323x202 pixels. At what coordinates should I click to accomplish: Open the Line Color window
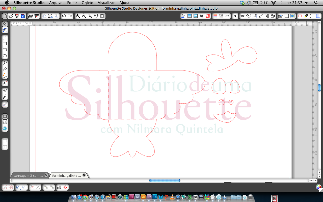pos(215,16)
